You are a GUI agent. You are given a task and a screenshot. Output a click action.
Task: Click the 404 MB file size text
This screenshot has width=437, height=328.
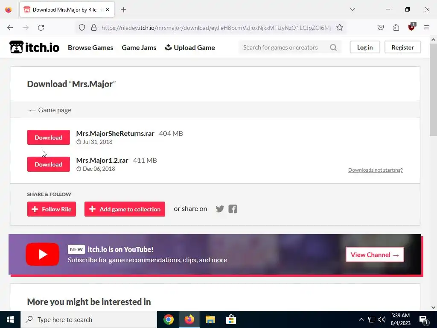click(x=171, y=134)
